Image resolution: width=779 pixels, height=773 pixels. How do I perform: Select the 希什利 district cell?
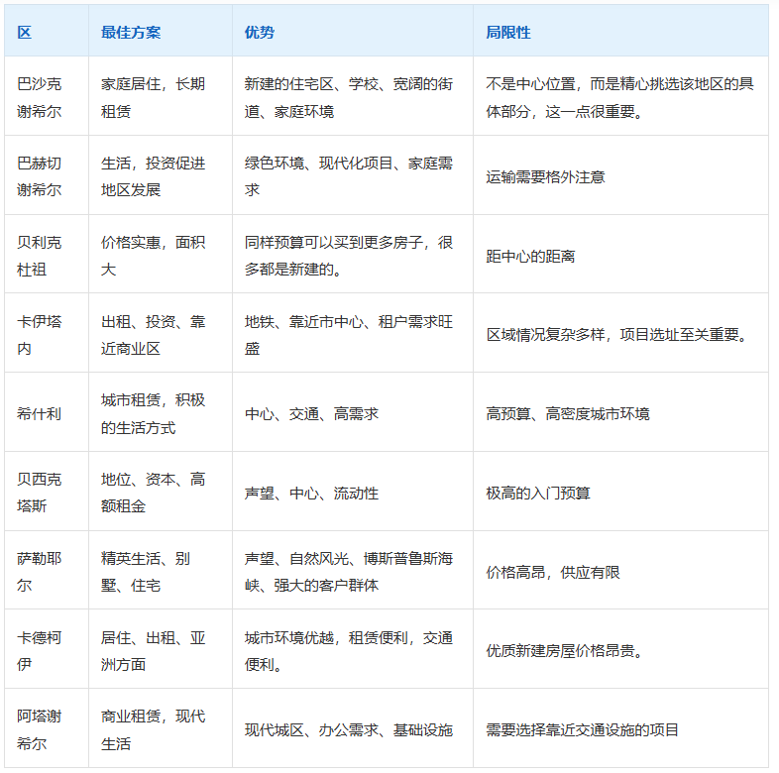47,412
